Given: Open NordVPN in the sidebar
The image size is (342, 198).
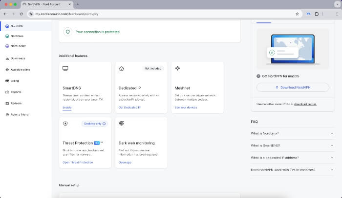Looking at the screenshot, I should point(26,26).
